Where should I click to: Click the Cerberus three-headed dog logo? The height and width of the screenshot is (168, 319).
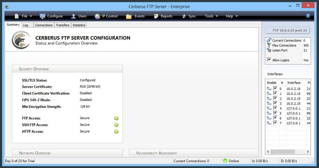click(21, 40)
